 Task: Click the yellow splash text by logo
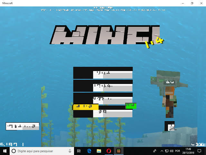[154, 43]
